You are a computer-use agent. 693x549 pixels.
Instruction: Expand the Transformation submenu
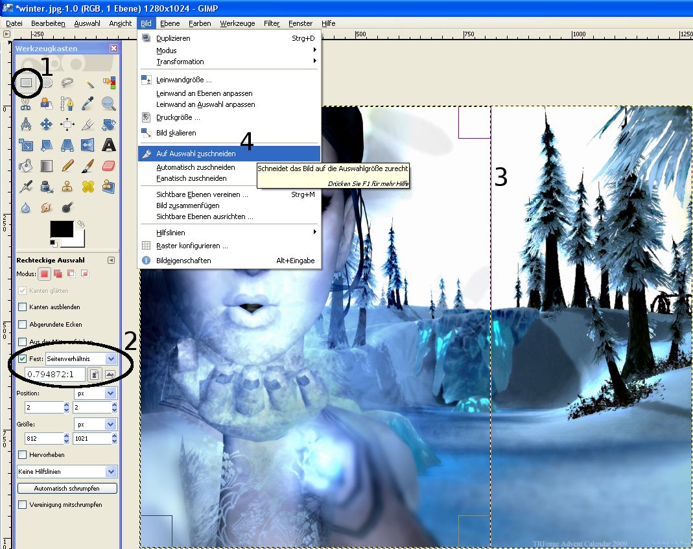click(229, 62)
